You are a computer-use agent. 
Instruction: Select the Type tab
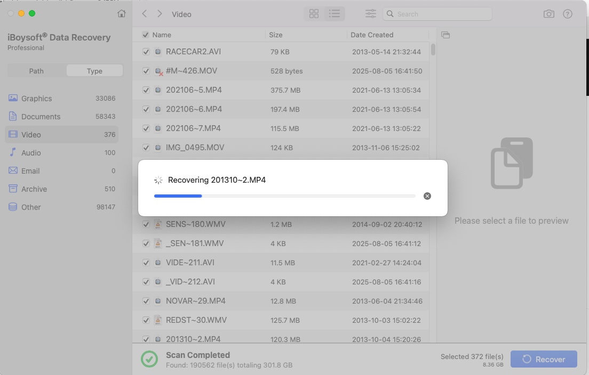click(x=94, y=71)
